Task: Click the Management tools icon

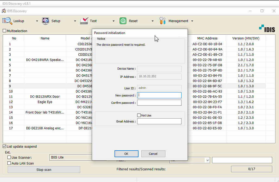Action: [162, 21]
